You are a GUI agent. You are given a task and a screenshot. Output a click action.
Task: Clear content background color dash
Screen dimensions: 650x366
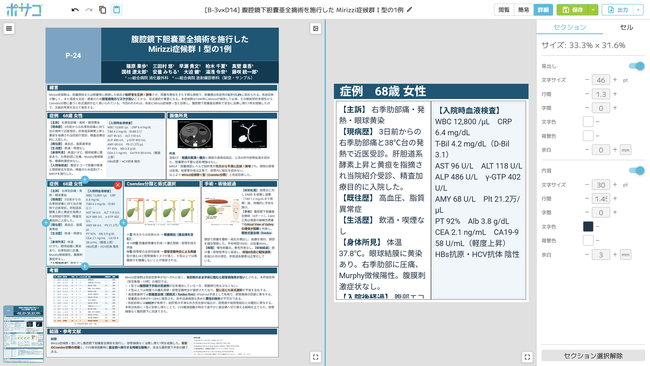[x=598, y=240]
